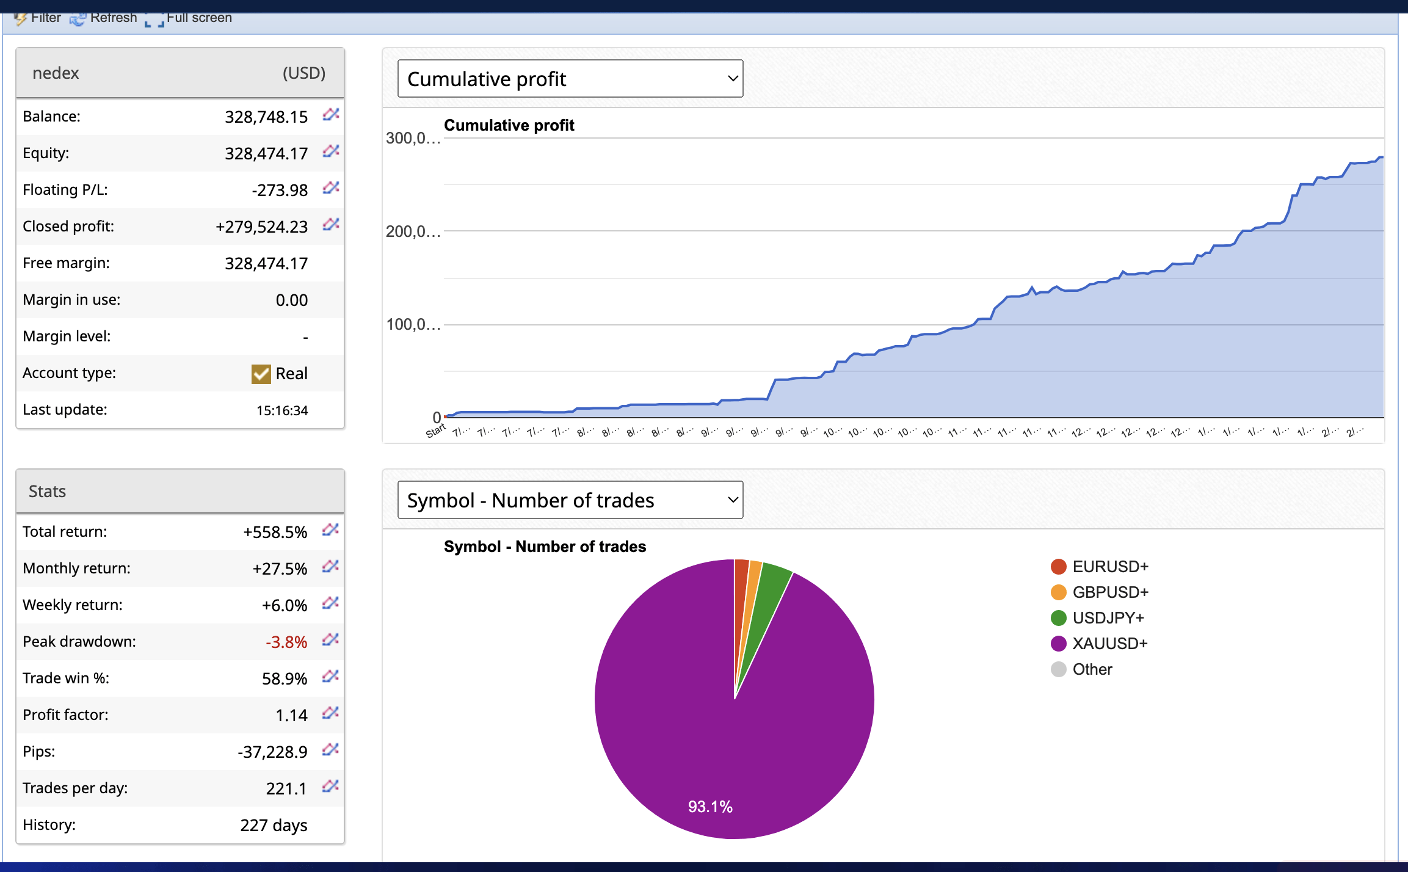Show the Profit factor graph icon
The height and width of the screenshot is (872, 1408).
330,714
